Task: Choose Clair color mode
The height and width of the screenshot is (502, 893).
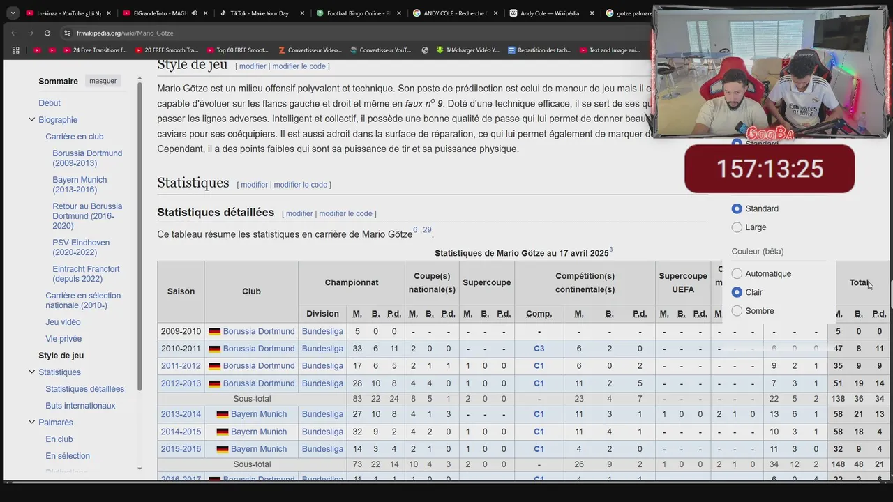Action: click(737, 292)
